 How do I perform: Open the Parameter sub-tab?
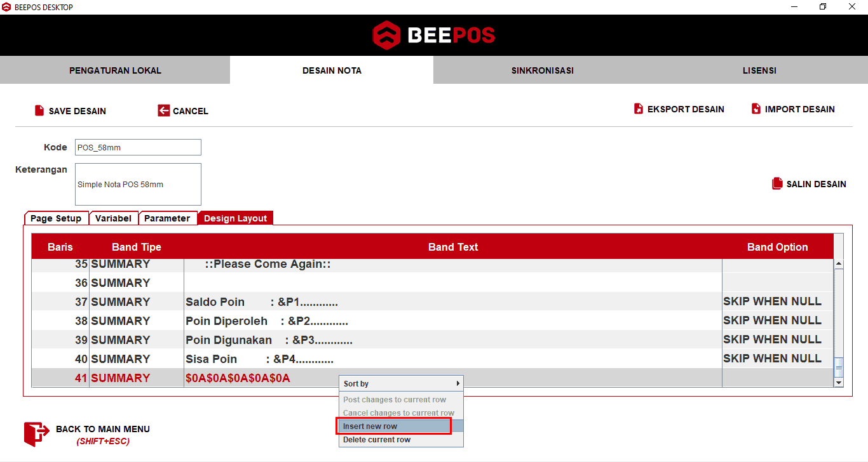[167, 218]
